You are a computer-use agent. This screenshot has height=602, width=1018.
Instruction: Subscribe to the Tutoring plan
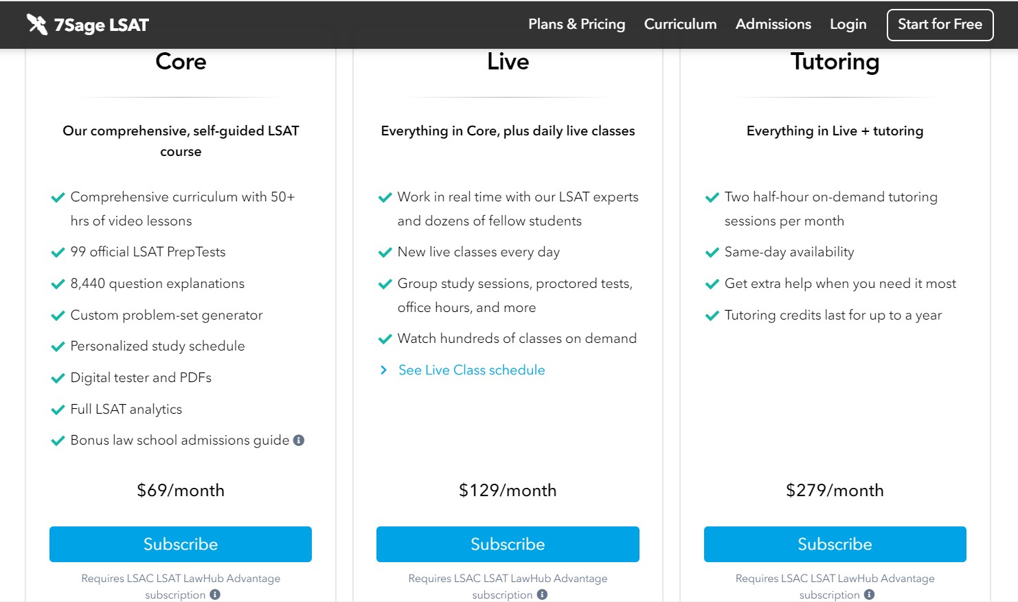835,544
